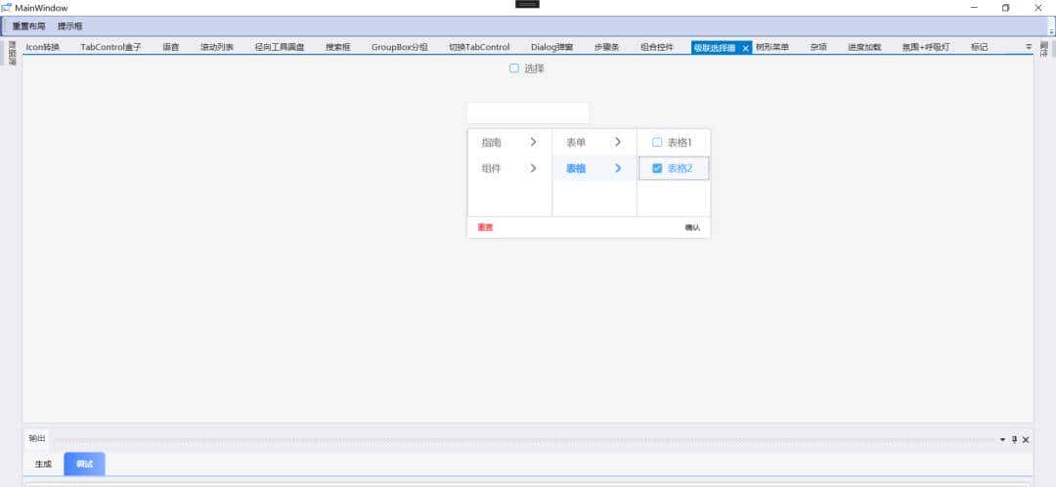Select the 调试 debug tab
The width and height of the screenshot is (1056, 487).
(84, 465)
